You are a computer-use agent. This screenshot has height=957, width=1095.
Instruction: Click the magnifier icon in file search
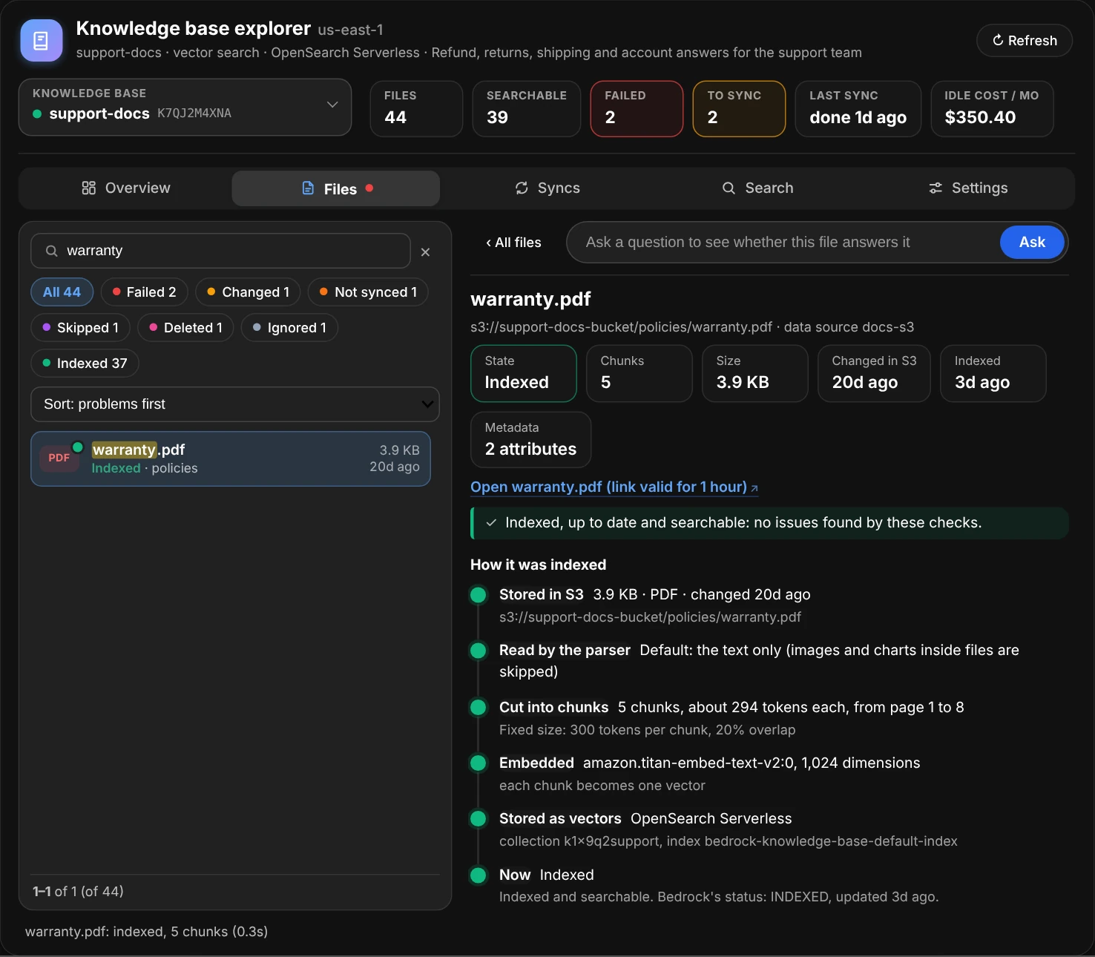pyautogui.click(x=51, y=251)
